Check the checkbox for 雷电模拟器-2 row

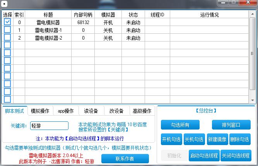[7, 37]
